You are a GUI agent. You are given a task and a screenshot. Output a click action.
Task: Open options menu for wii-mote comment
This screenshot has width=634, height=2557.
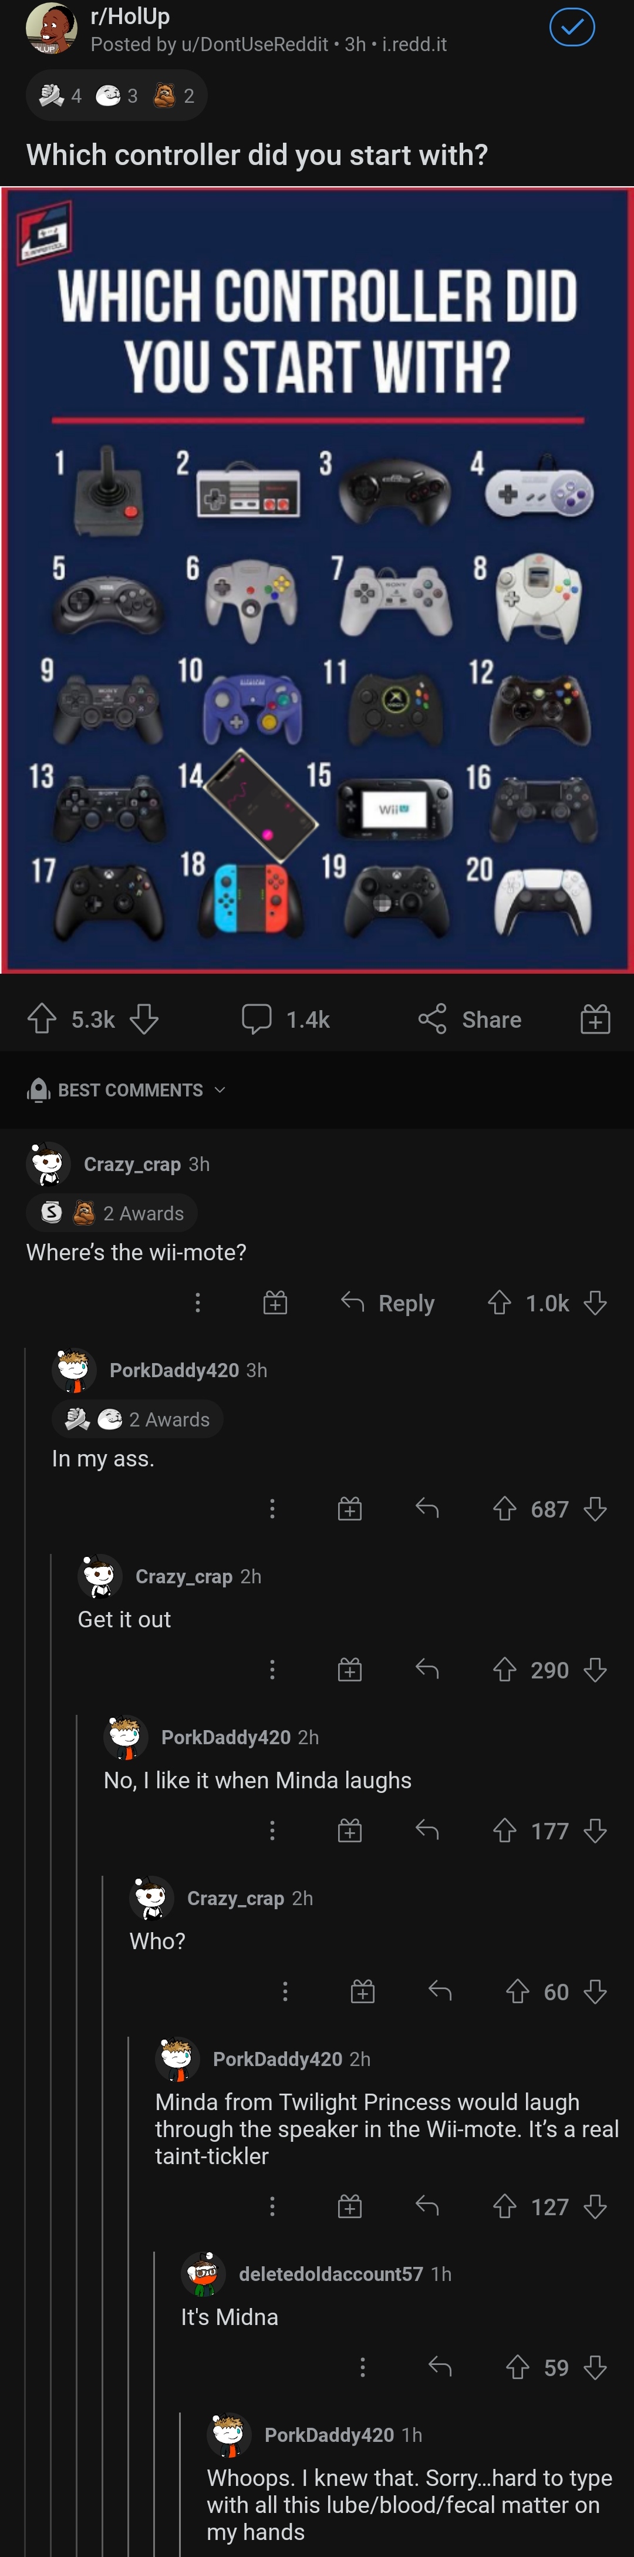pyautogui.click(x=197, y=1303)
